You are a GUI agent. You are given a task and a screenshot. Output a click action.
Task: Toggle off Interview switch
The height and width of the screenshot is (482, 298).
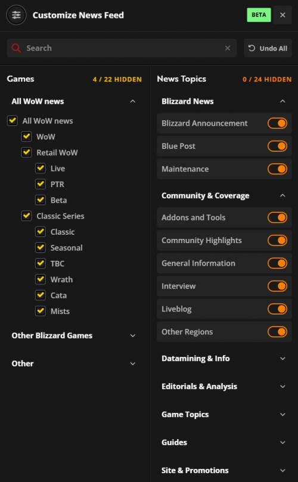(277, 286)
